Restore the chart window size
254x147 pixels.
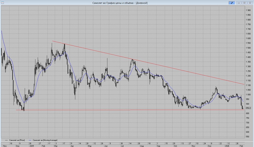click(x=244, y=3)
